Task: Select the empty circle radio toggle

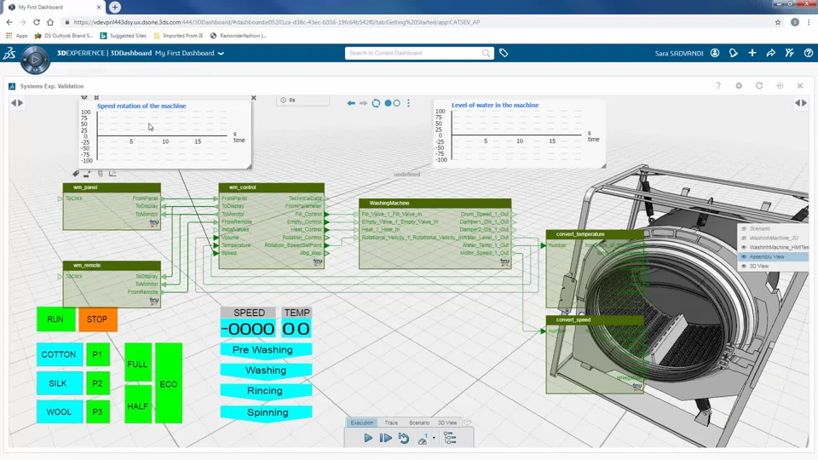Action: pos(396,103)
